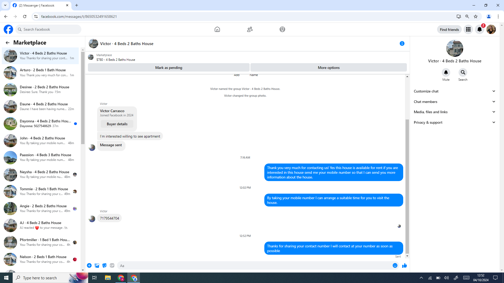Image resolution: width=504 pixels, height=283 pixels.
Task: Open the Marketplace listing link in chat header
Action: [x=116, y=60]
